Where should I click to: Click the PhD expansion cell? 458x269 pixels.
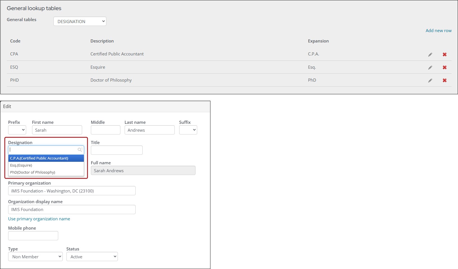pyautogui.click(x=312, y=80)
